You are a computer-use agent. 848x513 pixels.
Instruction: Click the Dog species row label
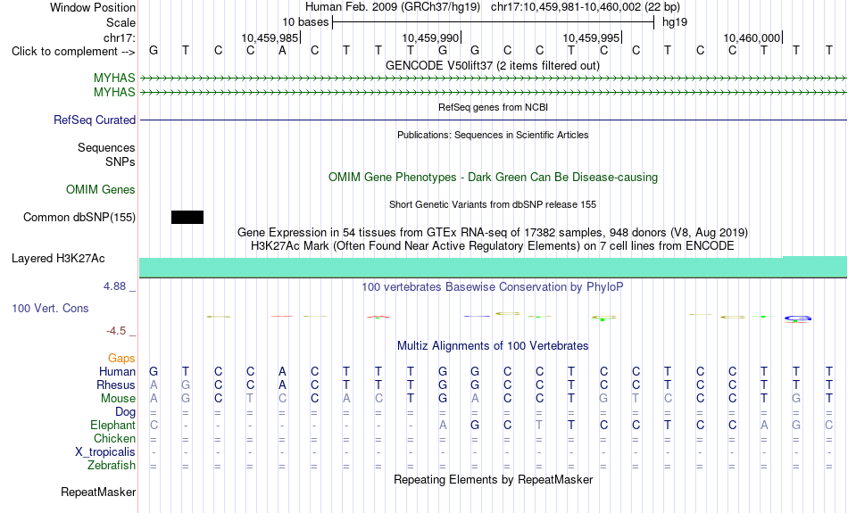coord(126,412)
